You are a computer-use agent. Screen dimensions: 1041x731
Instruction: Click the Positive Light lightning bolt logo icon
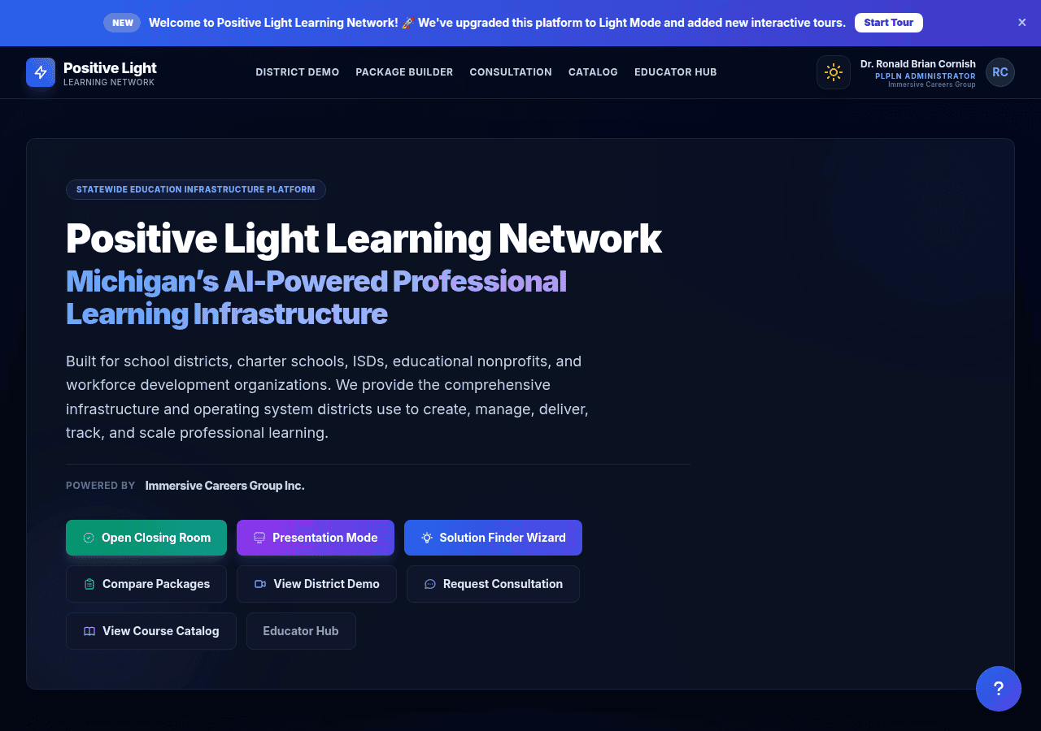(41, 72)
